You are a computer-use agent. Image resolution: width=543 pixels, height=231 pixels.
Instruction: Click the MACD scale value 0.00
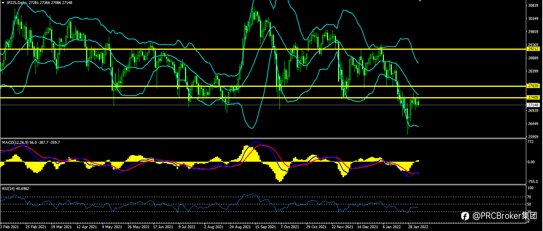pos(531,162)
